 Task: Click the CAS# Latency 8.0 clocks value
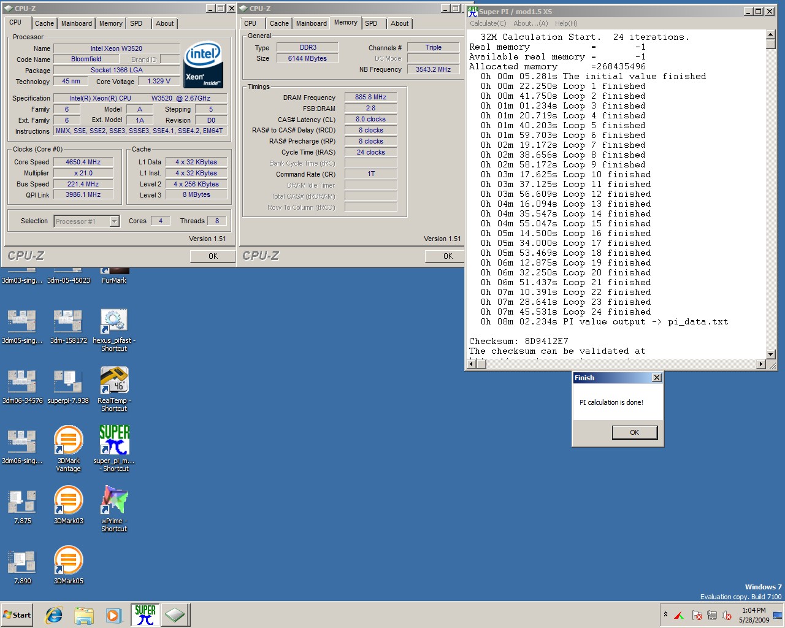(x=370, y=119)
